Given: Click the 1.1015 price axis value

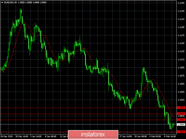Looking at the screenshot, I should click(181, 100).
